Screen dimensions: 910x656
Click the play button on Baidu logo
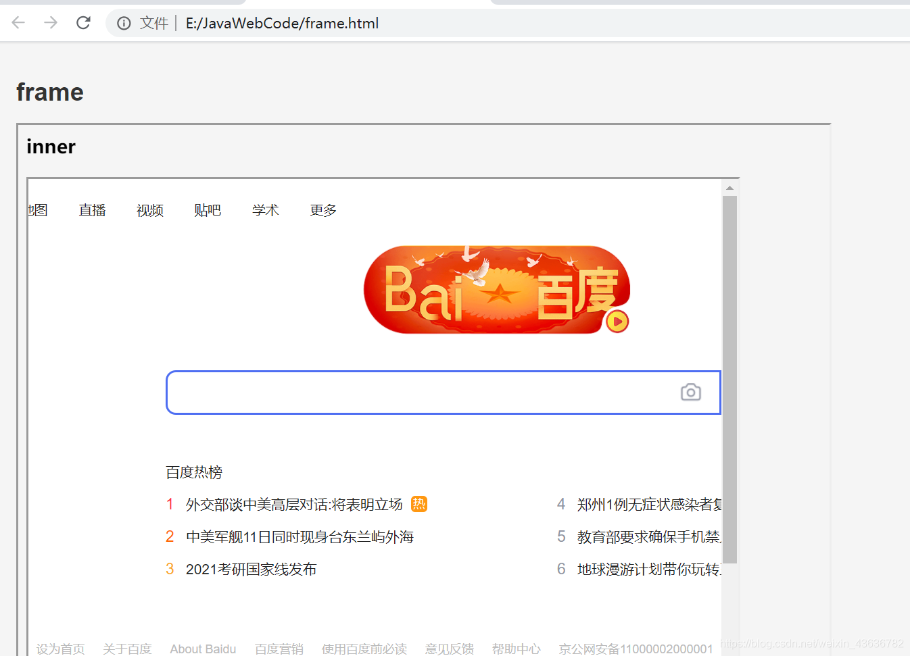click(x=617, y=322)
